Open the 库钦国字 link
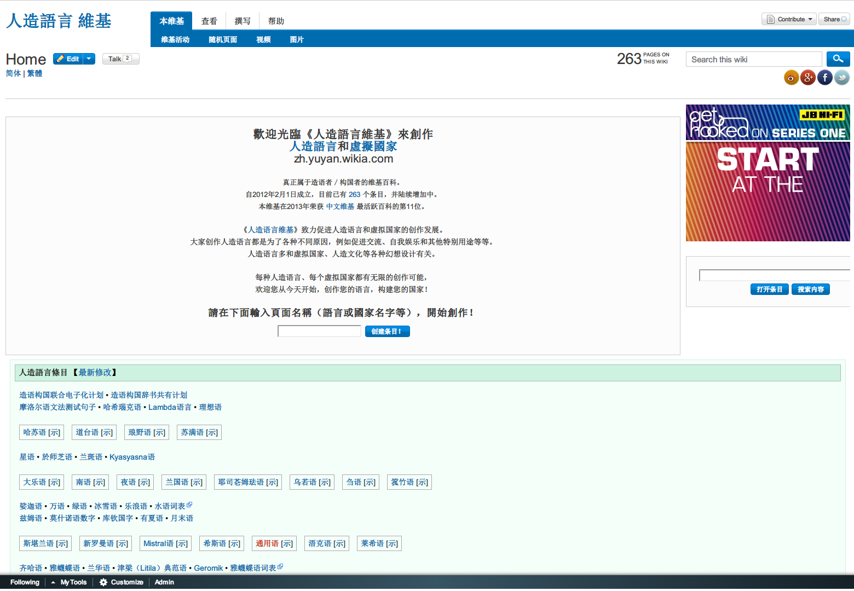854x591 pixels. (118, 518)
